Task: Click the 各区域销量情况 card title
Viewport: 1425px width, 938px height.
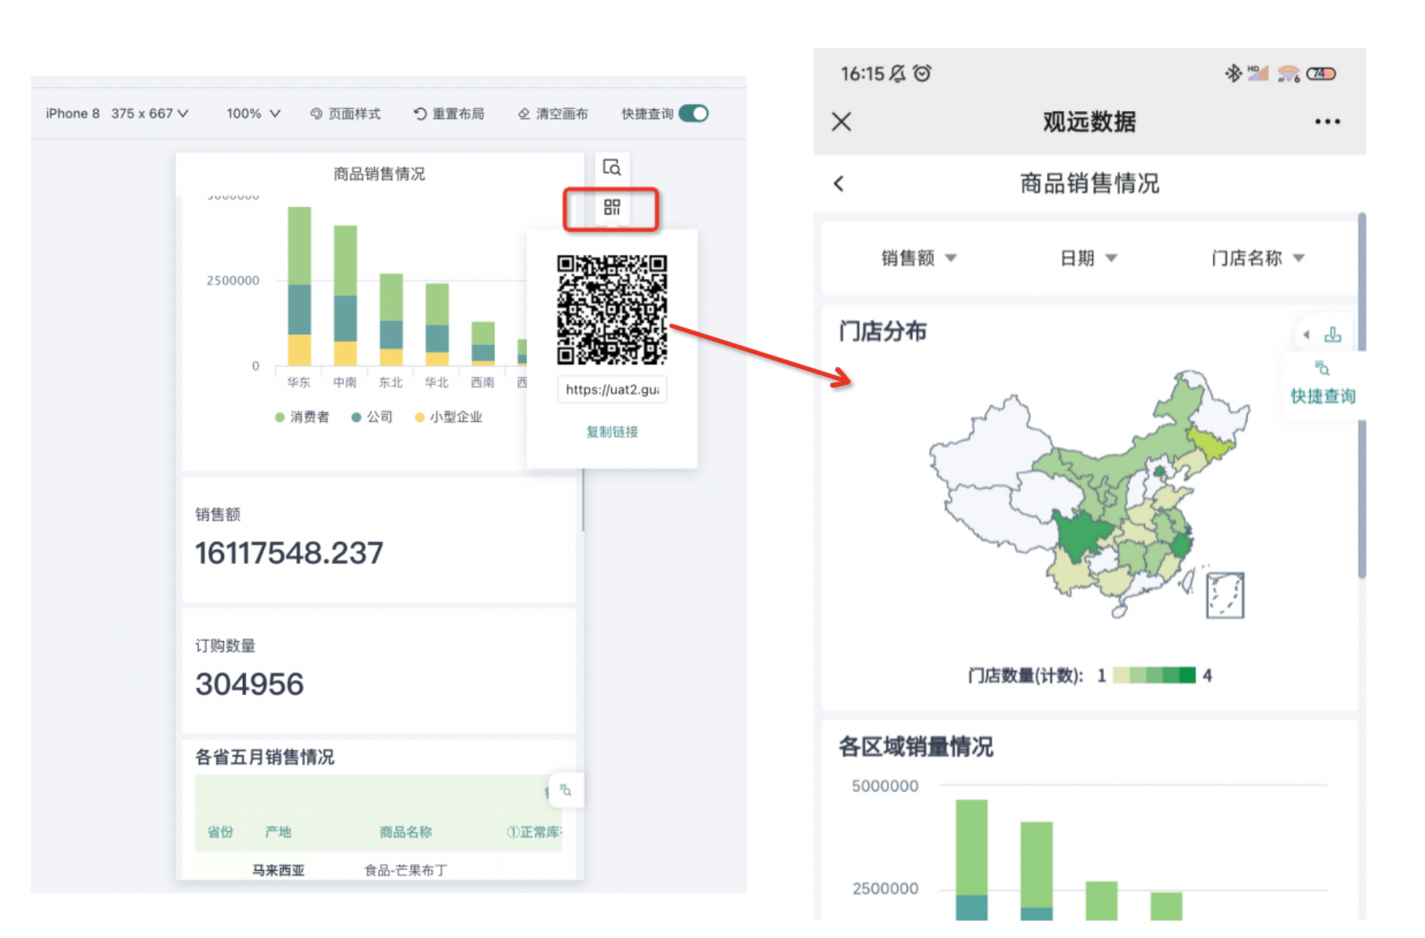Action: pos(916,747)
